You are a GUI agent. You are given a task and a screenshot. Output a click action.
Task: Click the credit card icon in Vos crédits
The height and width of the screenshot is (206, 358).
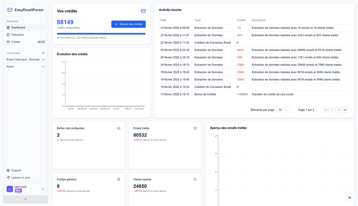[x=143, y=11]
